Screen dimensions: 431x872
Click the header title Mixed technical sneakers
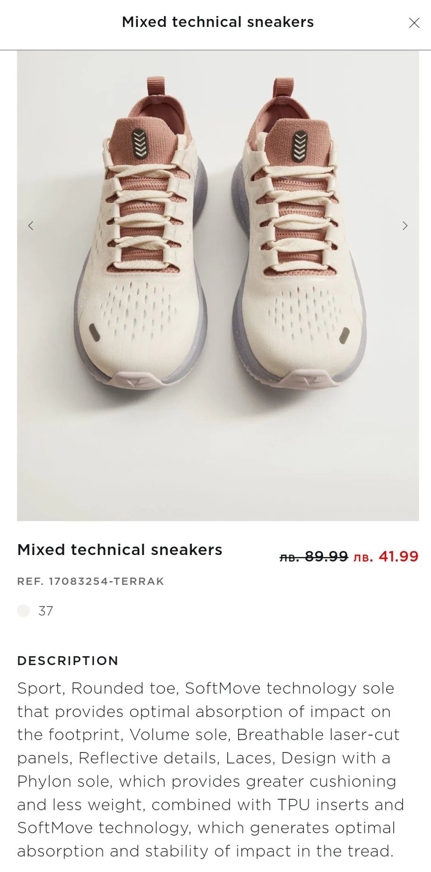pyautogui.click(x=218, y=22)
